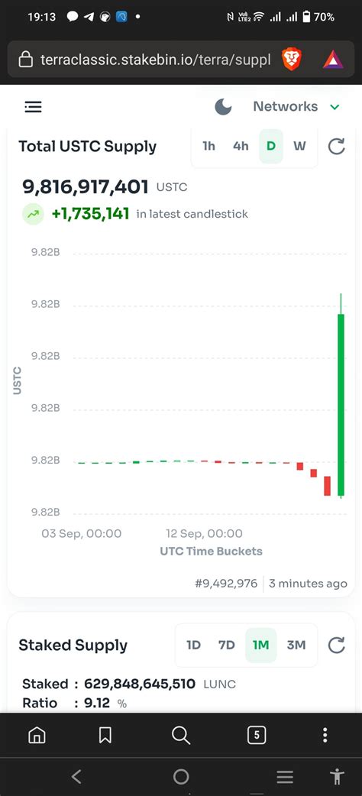
Task: Tap the Brave Shields lion icon
Action: 292,60
